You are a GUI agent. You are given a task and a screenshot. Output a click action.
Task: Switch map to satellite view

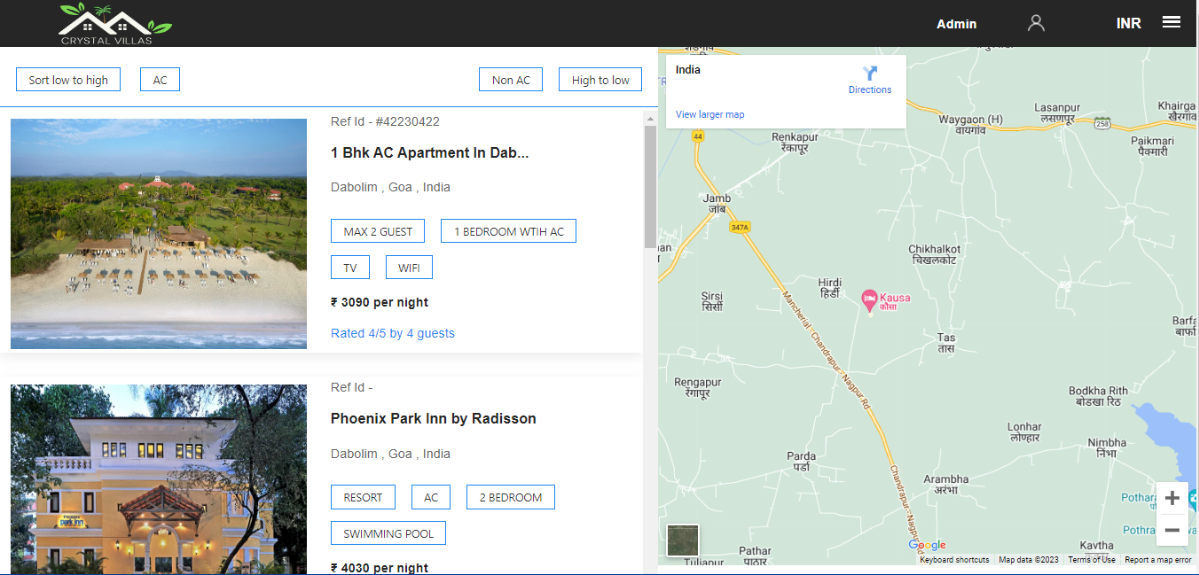(x=682, y=540)
